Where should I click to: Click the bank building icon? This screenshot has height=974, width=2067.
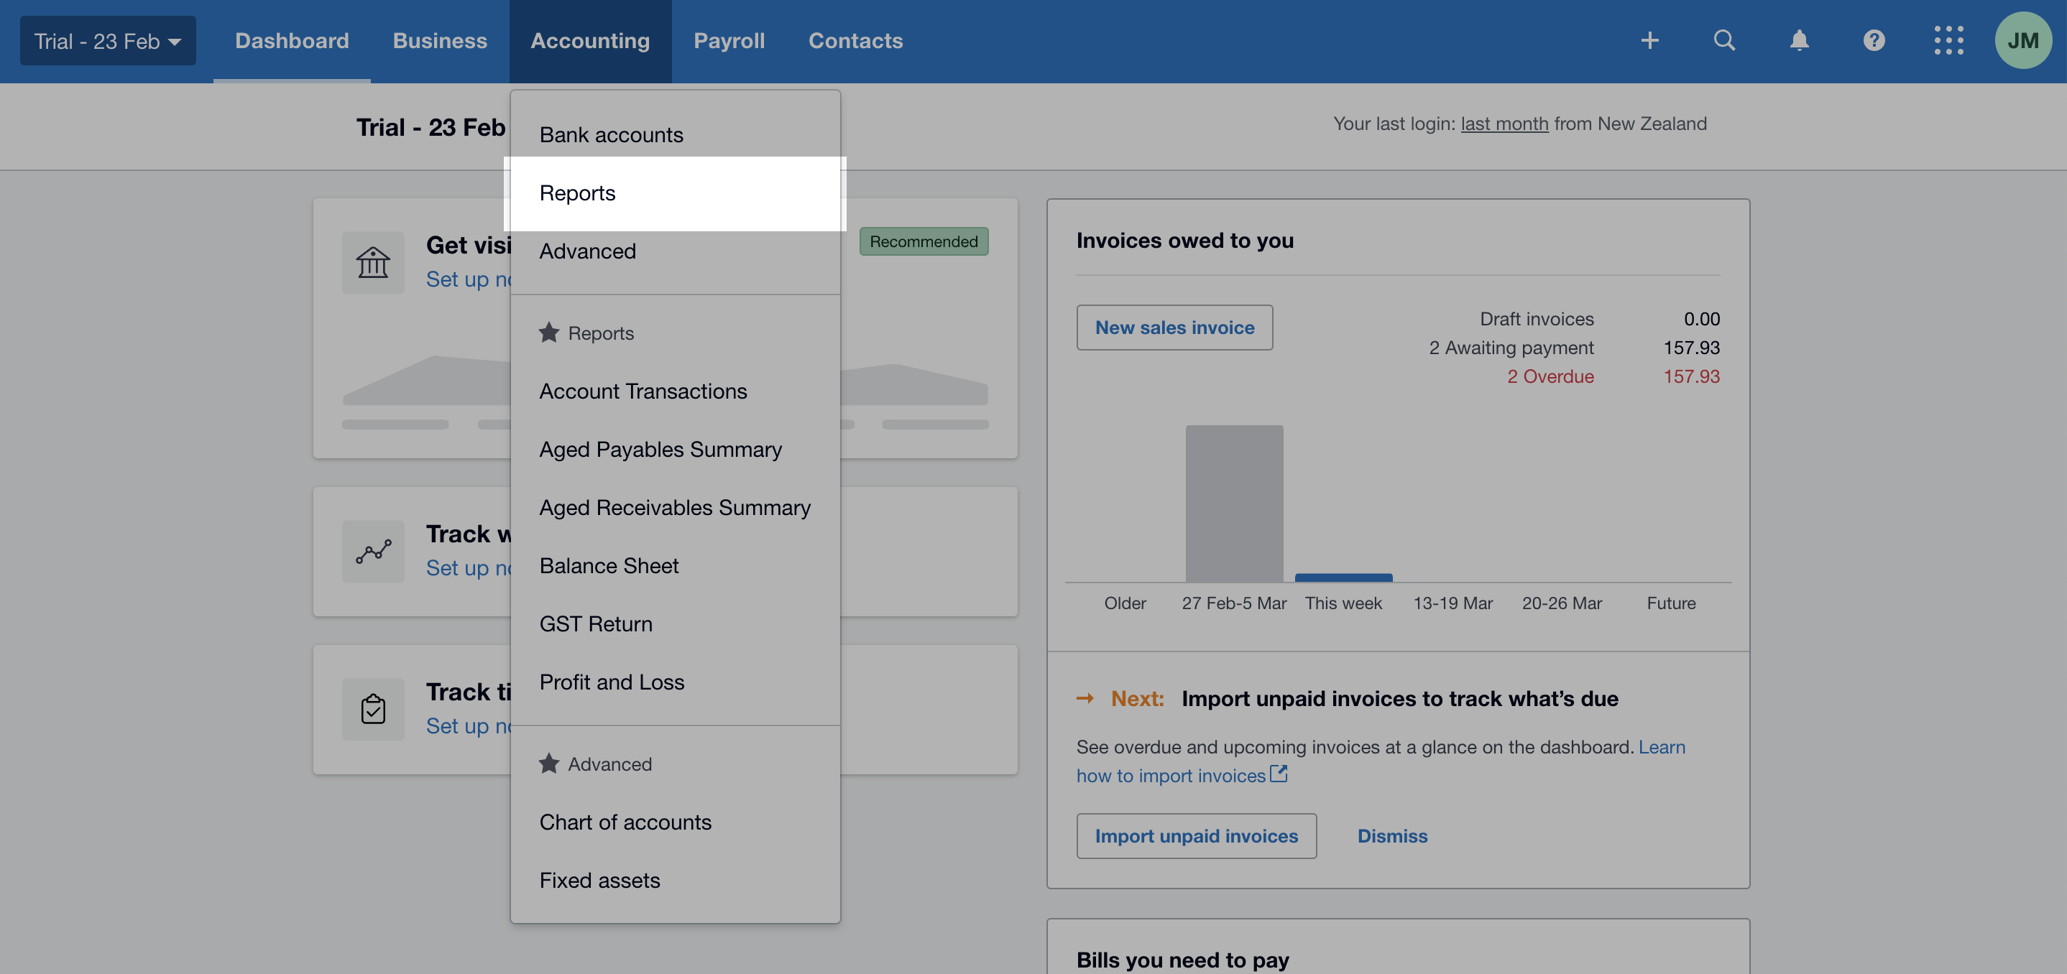373,263
